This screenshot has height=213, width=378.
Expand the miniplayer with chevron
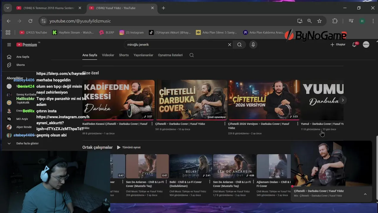point(365,194)
